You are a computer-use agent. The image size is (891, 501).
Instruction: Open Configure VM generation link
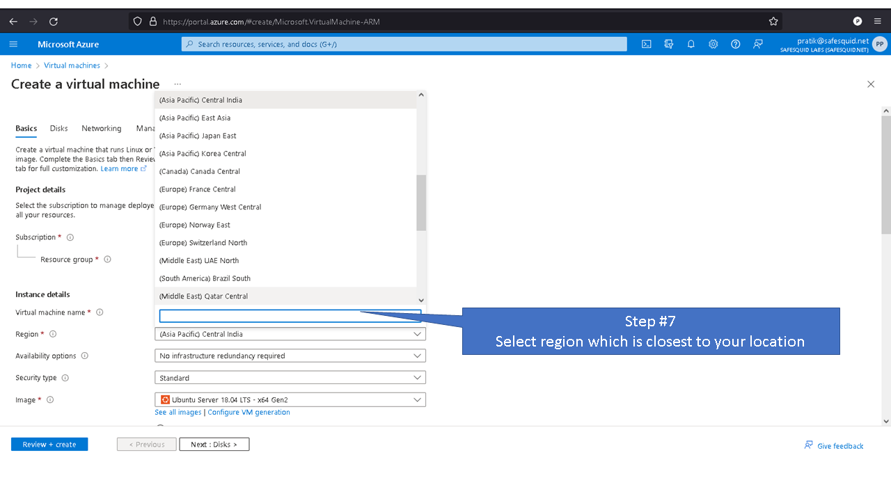point(249,412)
